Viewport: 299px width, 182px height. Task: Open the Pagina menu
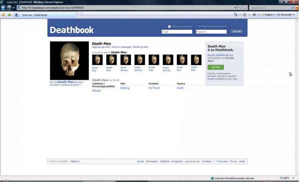268,15
